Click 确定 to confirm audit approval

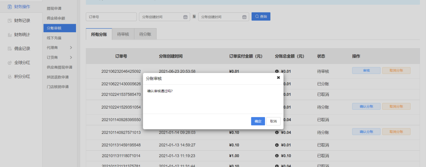point(258,121)
